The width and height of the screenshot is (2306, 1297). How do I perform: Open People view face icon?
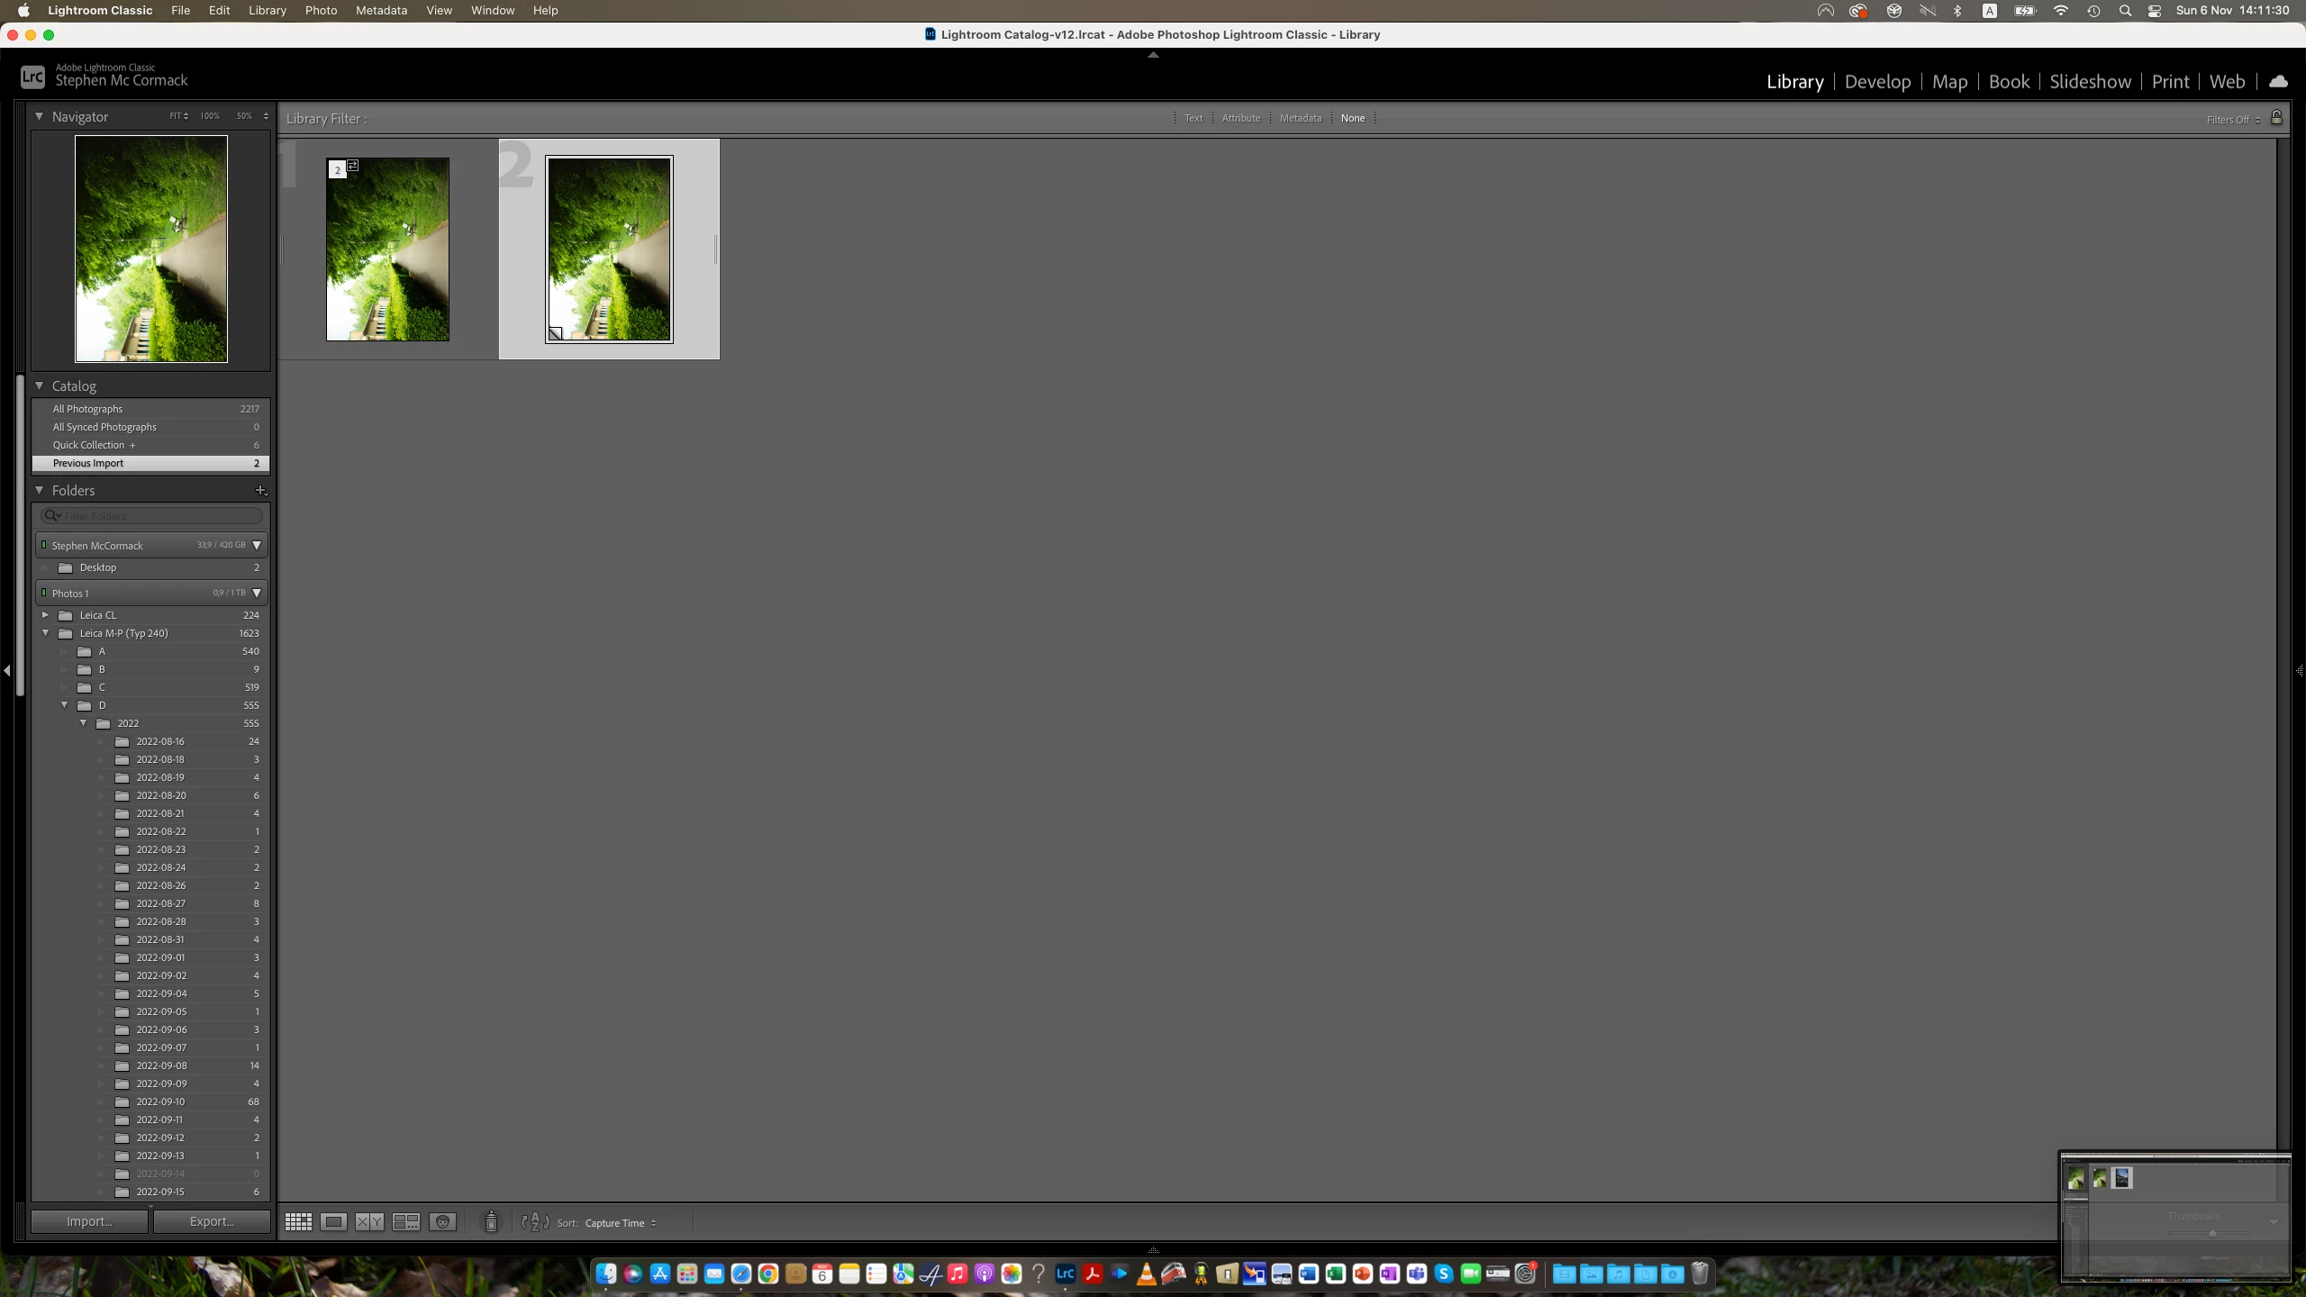(442, 1222)
